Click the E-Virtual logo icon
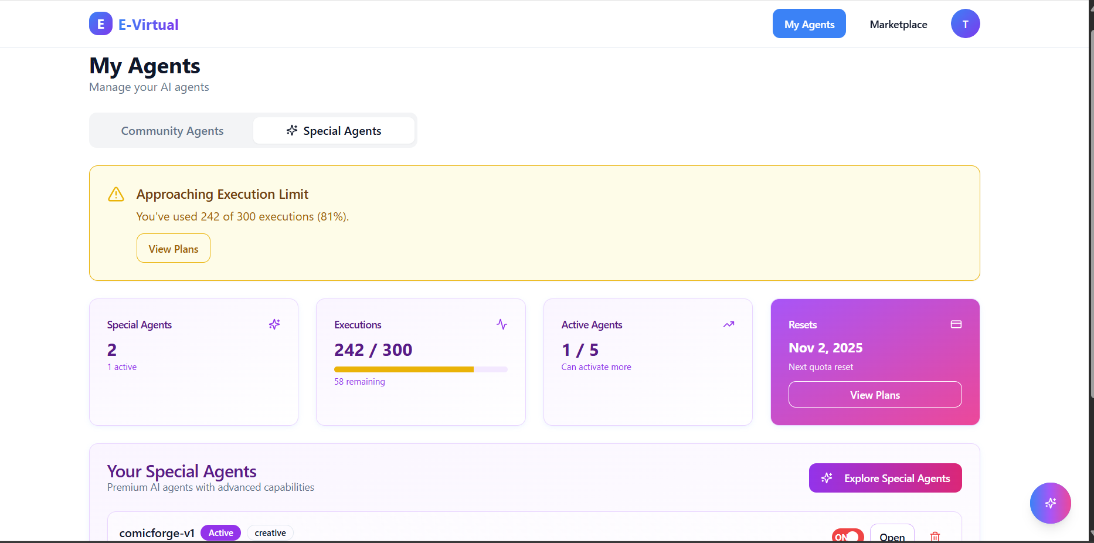 coord(100,23)
